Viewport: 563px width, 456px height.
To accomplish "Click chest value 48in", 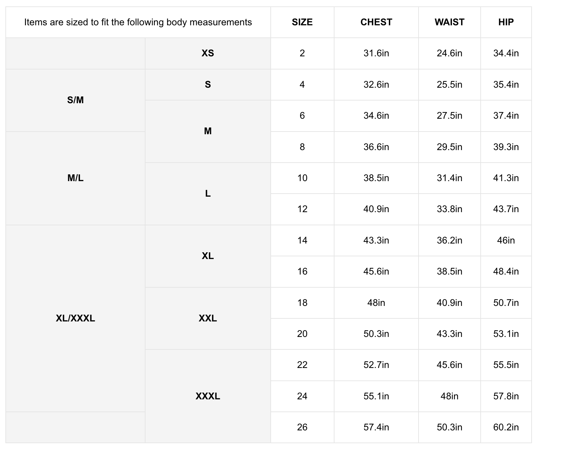I will click(x=376, y=303).
